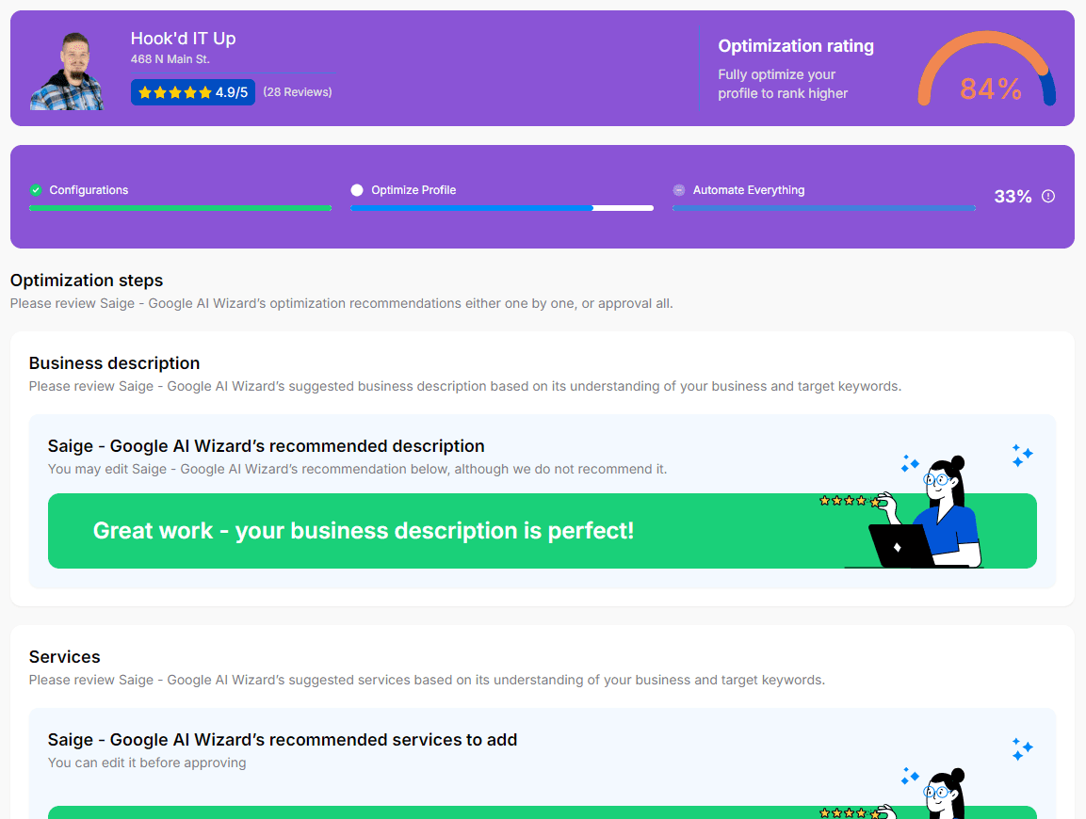Click the Optimization steps heading
1086x819 pixels.
(x=87, y=281)
